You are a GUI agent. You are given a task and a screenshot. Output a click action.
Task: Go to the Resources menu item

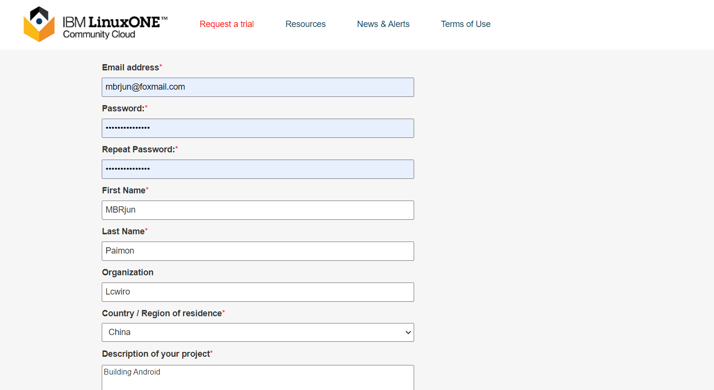click(x=305, y=24)
